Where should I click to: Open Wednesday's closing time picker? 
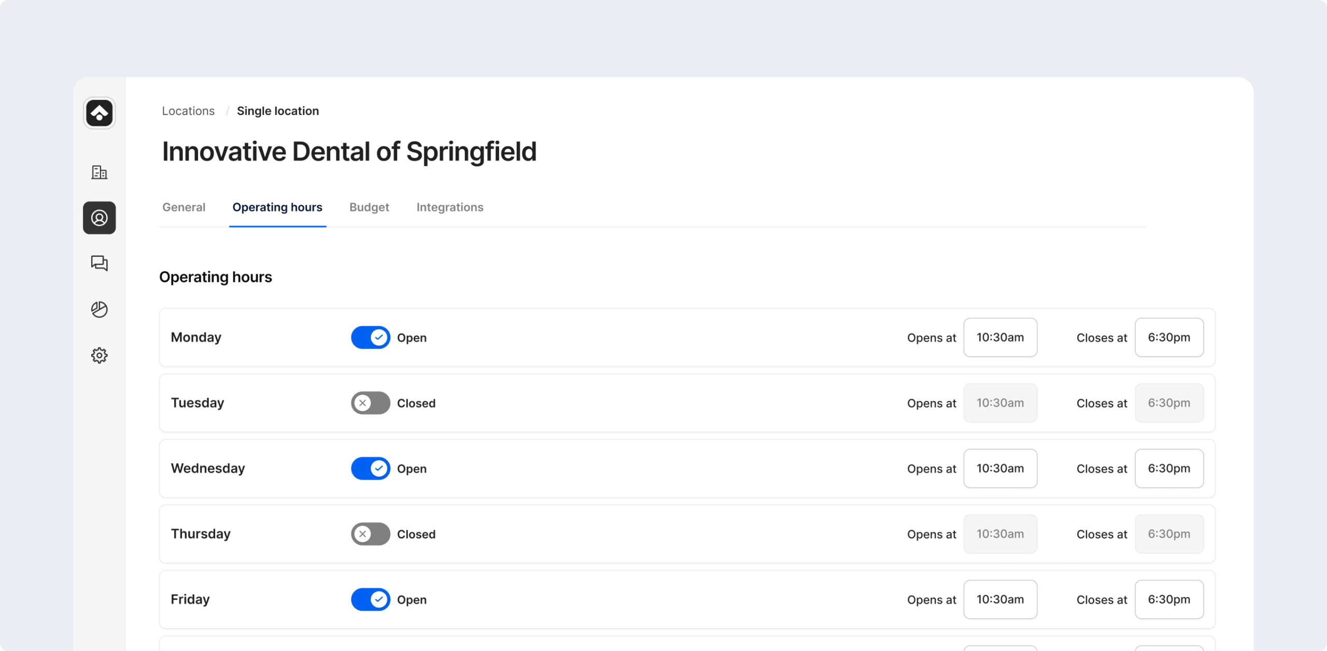(1169, 469)
